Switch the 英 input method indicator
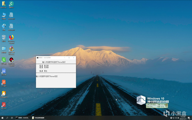Viewport: 192px width, 120px height. pyautogui.click(x=178, y=118)
